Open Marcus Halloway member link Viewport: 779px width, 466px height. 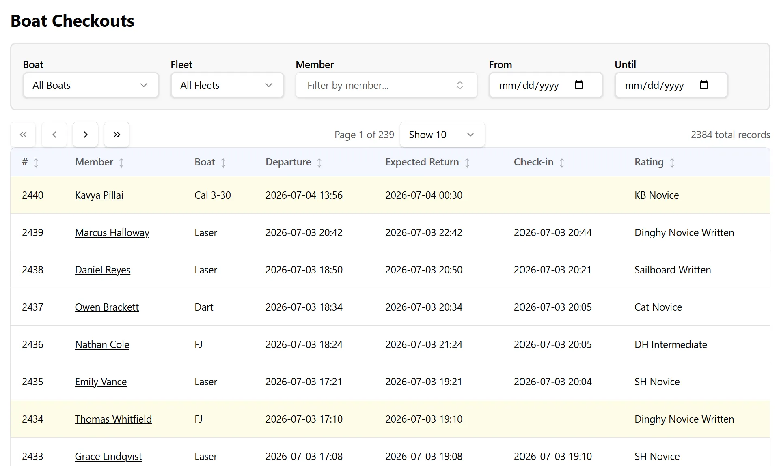coord(112,233)
